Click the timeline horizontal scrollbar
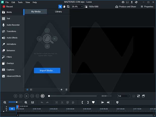Image resolution: width=156 pixels, height=117 pixels. coord(86,115)
